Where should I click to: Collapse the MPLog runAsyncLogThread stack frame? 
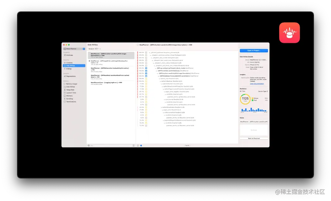[156, 68]
